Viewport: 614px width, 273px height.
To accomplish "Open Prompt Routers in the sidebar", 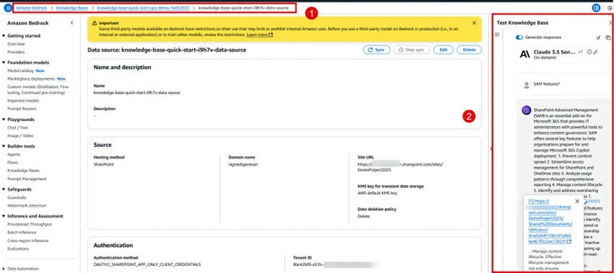I will tap(22, 109).
